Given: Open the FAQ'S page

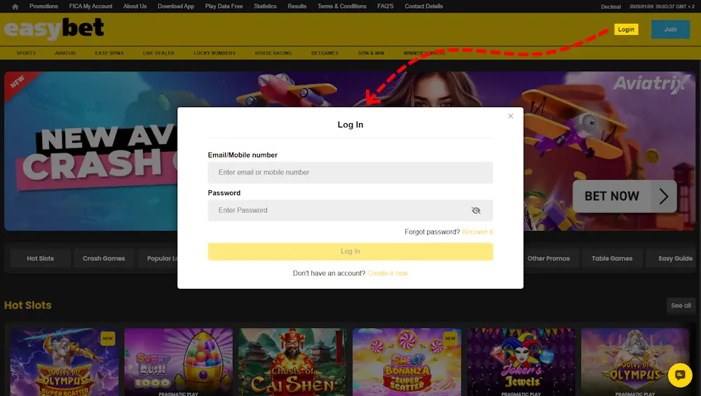Looking at the screenshot, I should click(x=386, y=6).
